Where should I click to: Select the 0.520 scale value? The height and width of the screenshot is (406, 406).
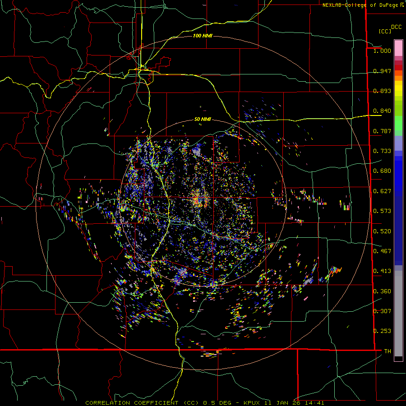click(382, 231)
